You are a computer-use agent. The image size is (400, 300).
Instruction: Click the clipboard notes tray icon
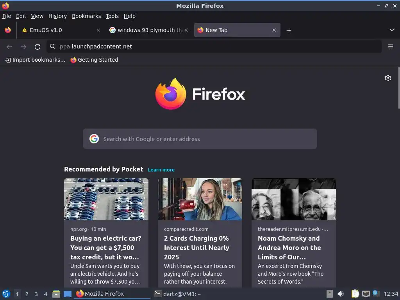point(355,294)
